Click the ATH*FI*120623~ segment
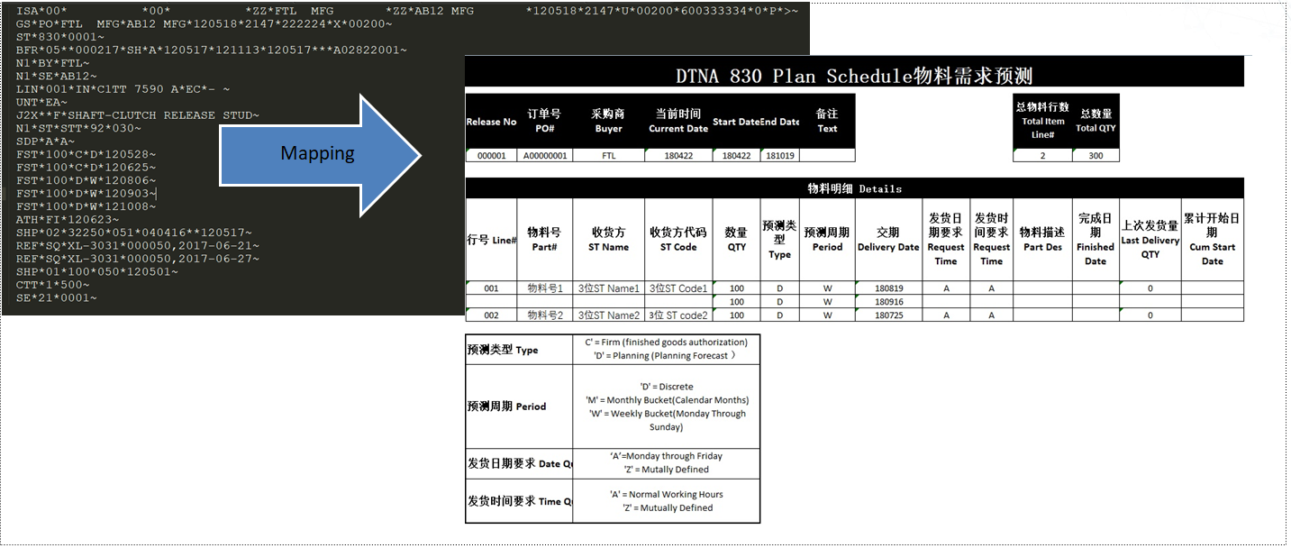Viewport: 1291px width, 548px height. click(68, 220)
